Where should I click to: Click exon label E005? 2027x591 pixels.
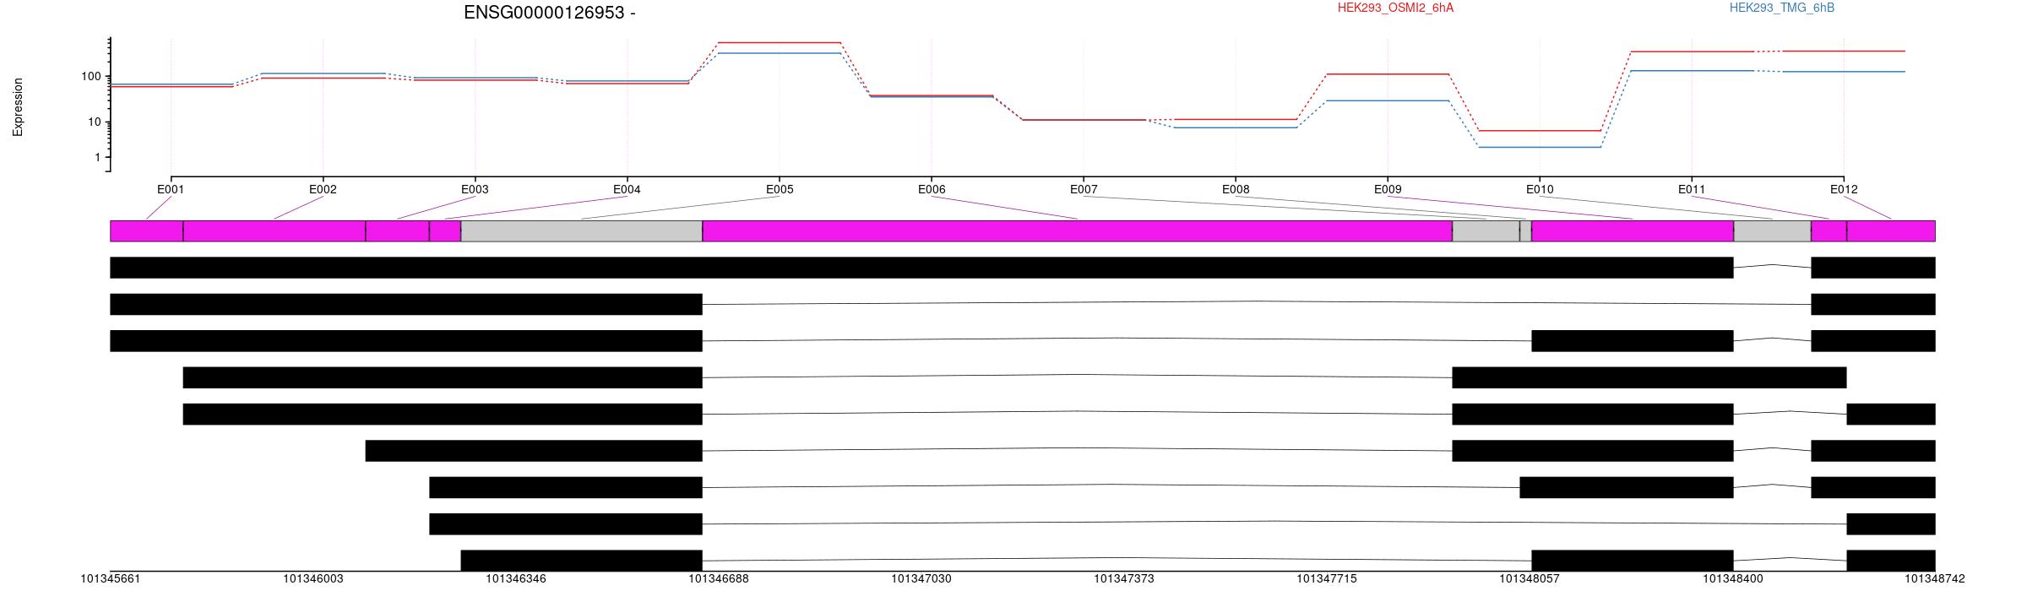coord(780,190)
